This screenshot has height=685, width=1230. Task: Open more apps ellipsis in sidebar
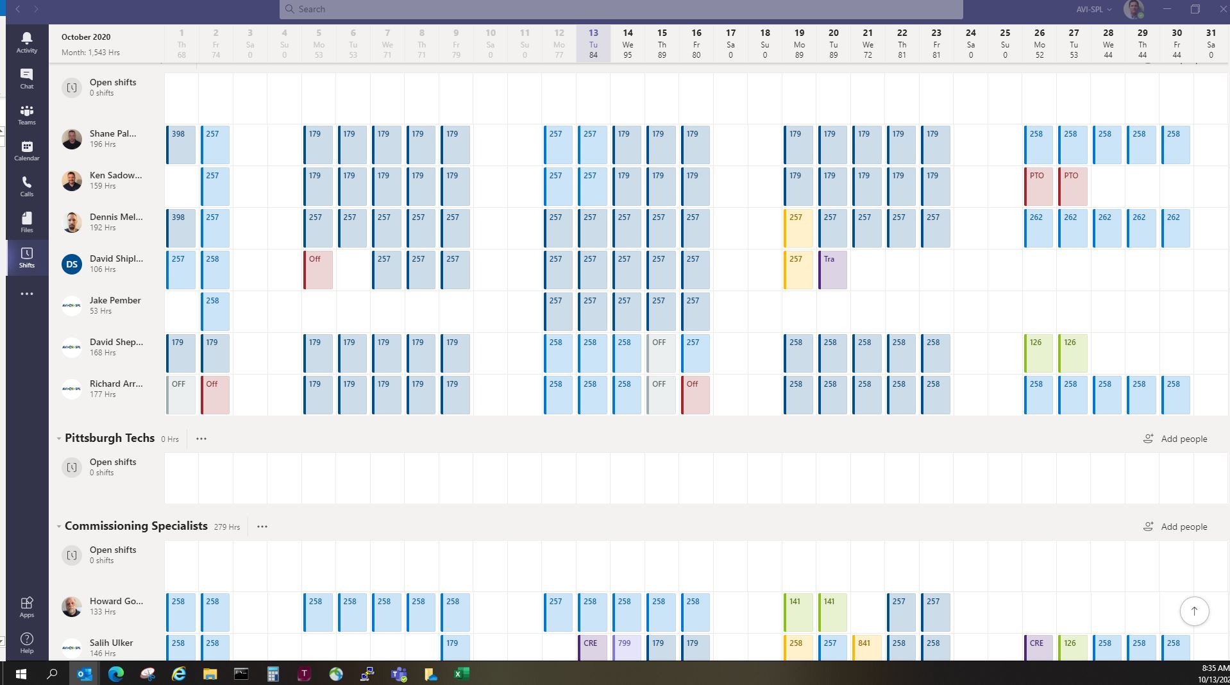26,294
